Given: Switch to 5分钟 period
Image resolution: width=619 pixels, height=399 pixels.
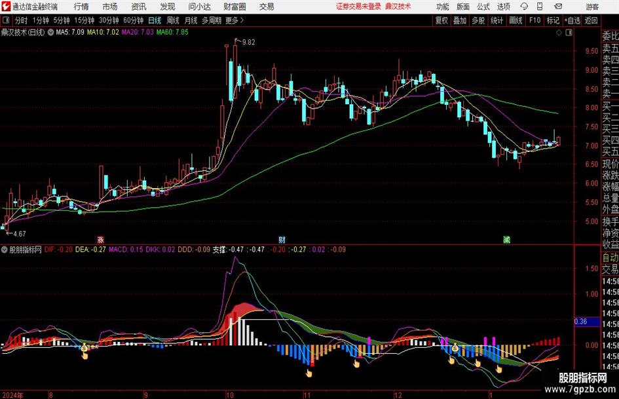Looking at the screenshot, I should point(61,20).
